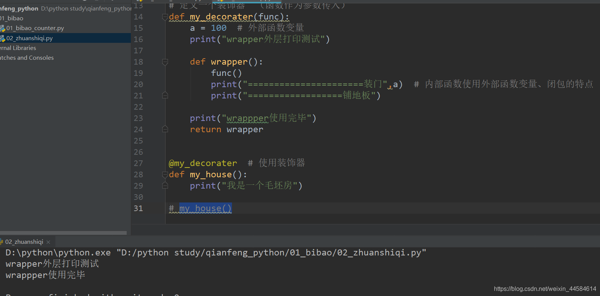Click the comment '# 内部函数使用外部函数变量、闭包的特点'
600x296 pixels.
pyautogui.click(x=503, y=84)
